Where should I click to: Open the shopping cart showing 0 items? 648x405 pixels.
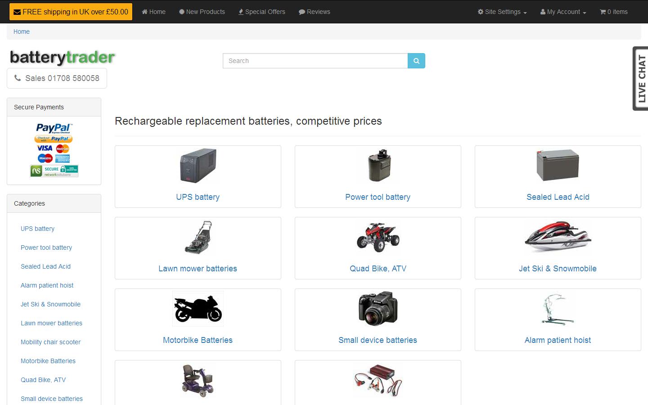[x=613, y=12]
